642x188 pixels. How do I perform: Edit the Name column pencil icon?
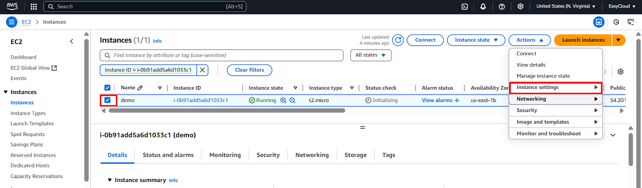(x=140, y=88)
